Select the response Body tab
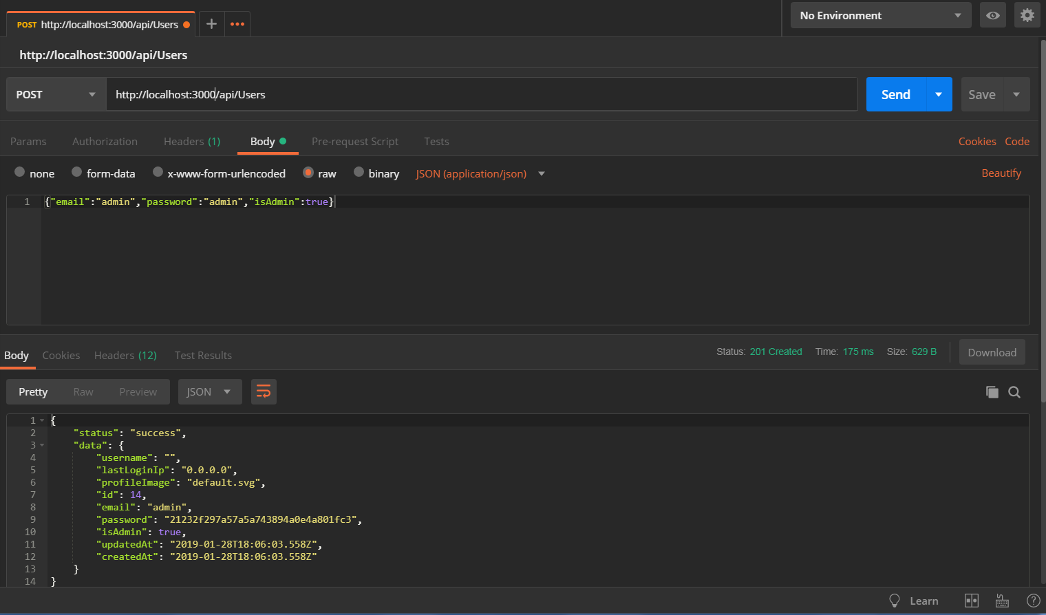 coord(17,355)
